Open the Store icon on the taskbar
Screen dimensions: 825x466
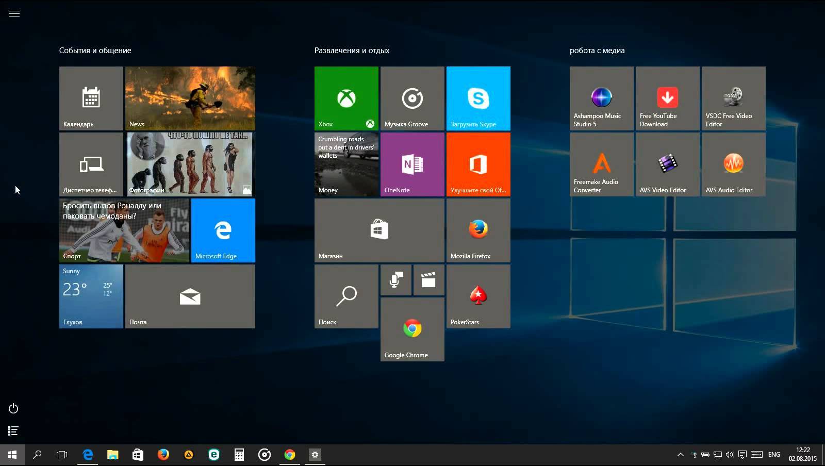[138, 455]
